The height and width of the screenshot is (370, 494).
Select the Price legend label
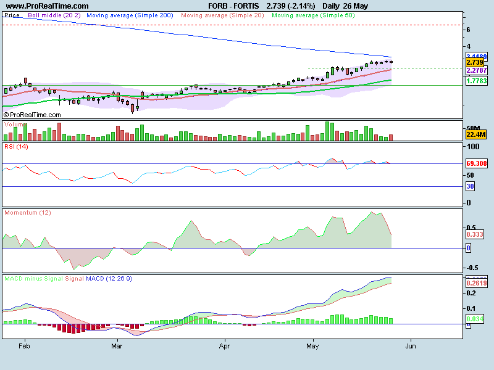[12, 15]
